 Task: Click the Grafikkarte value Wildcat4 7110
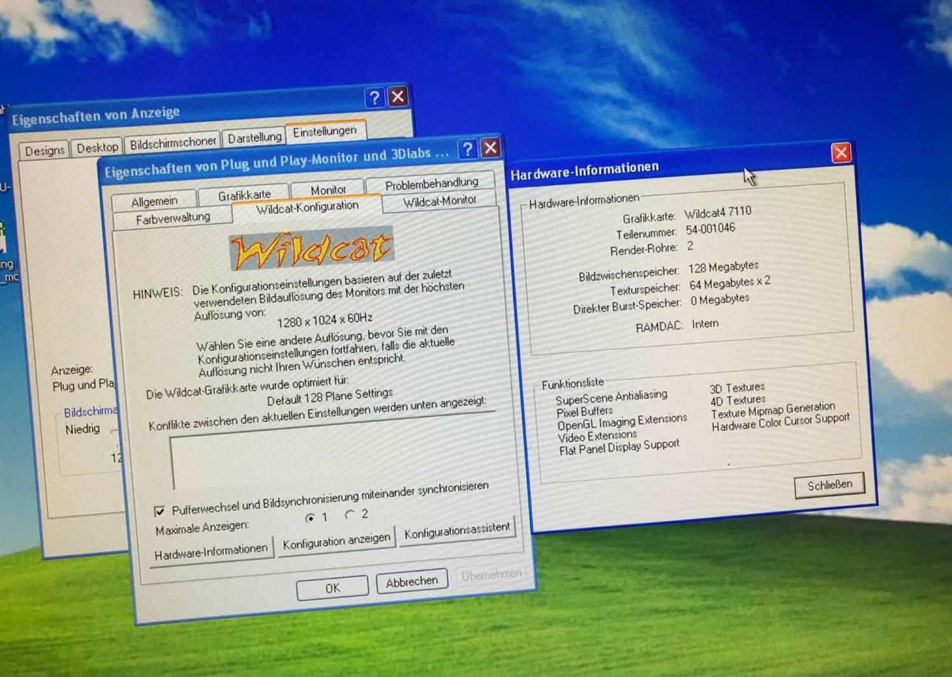(x=718, y=212)
